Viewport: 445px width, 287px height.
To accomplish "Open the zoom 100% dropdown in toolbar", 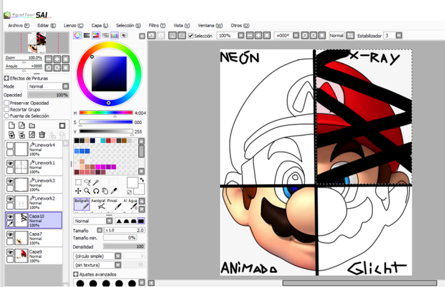I will click(241, 36).
